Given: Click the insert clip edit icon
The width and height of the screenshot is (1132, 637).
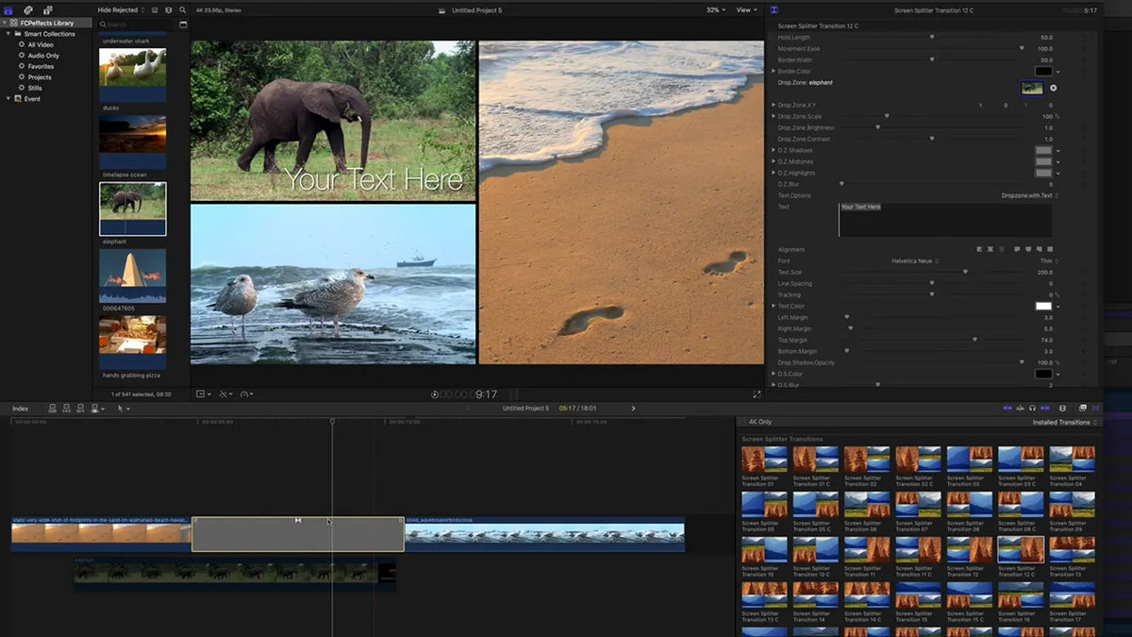Looking at the screenshot, I should 66,409.
